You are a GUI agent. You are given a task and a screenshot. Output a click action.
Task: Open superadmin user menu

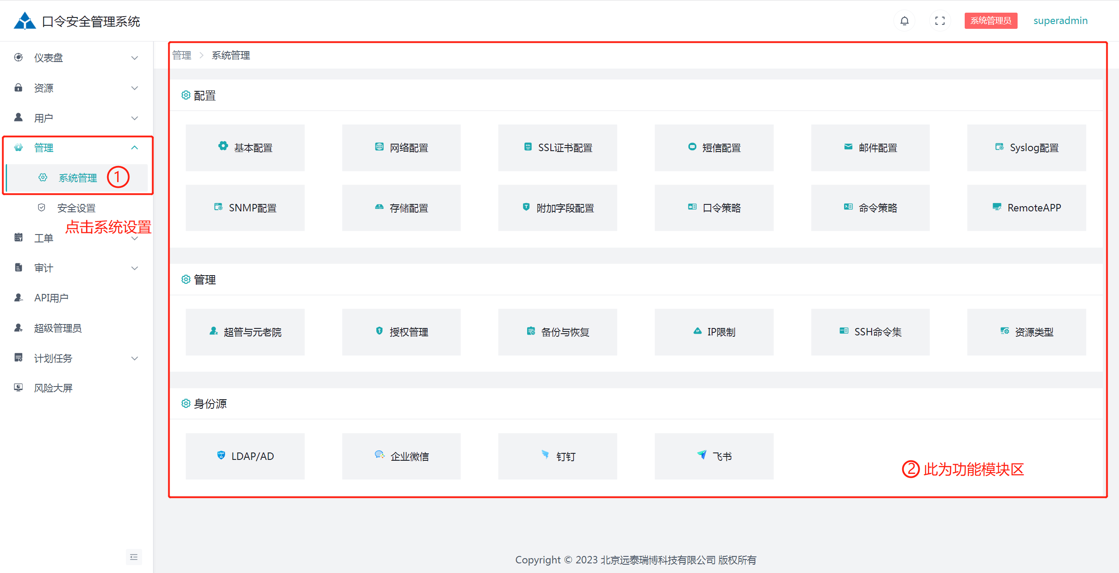(x=1060, y=21)
